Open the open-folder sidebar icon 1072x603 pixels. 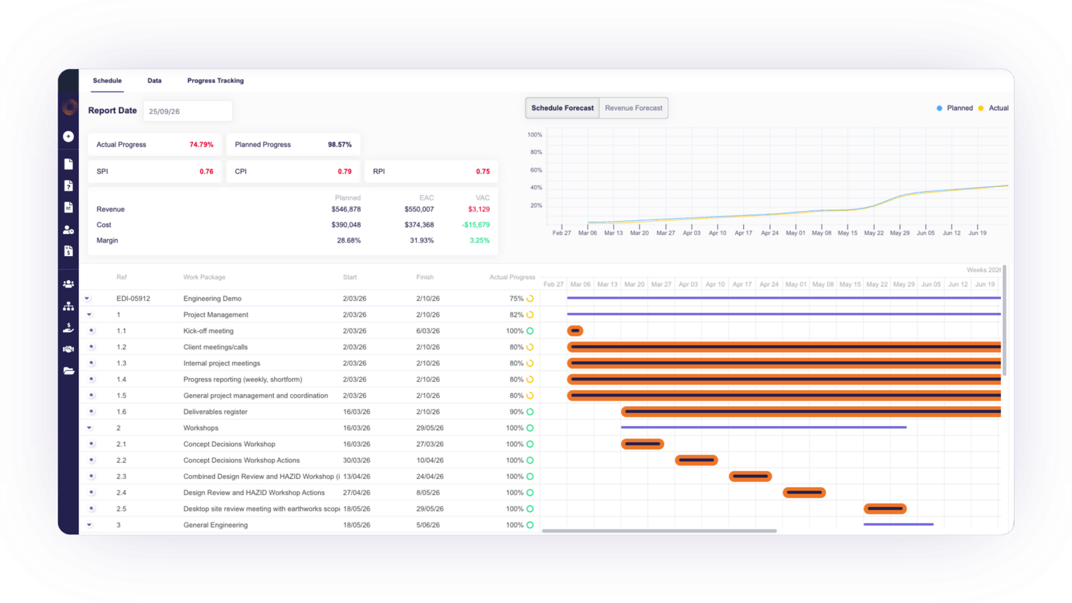coord(68,371)
